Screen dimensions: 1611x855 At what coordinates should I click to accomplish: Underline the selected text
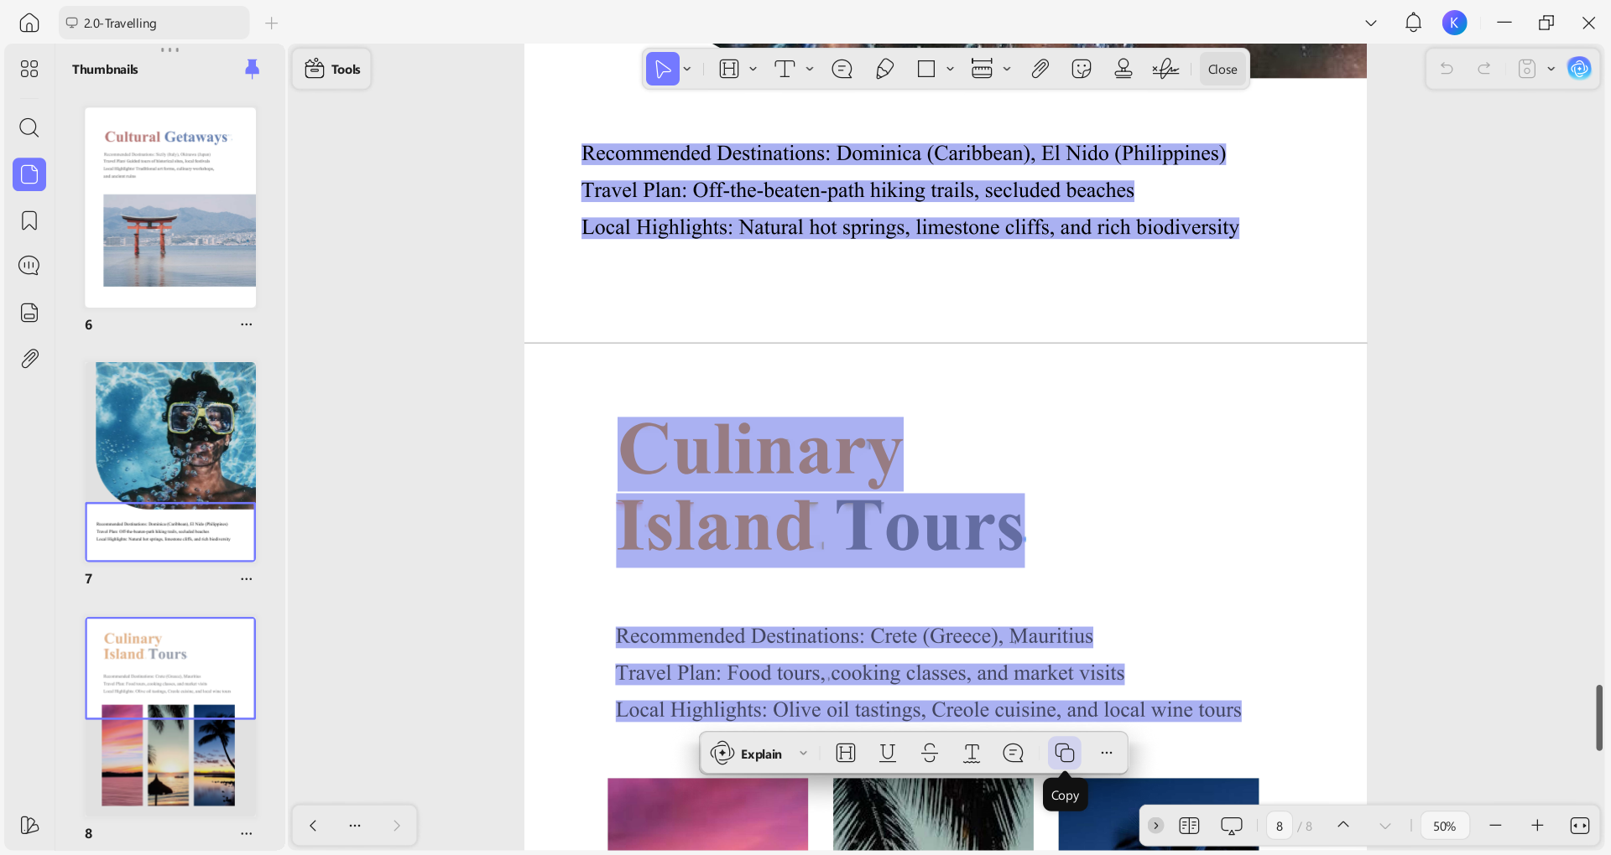[888, 754]
